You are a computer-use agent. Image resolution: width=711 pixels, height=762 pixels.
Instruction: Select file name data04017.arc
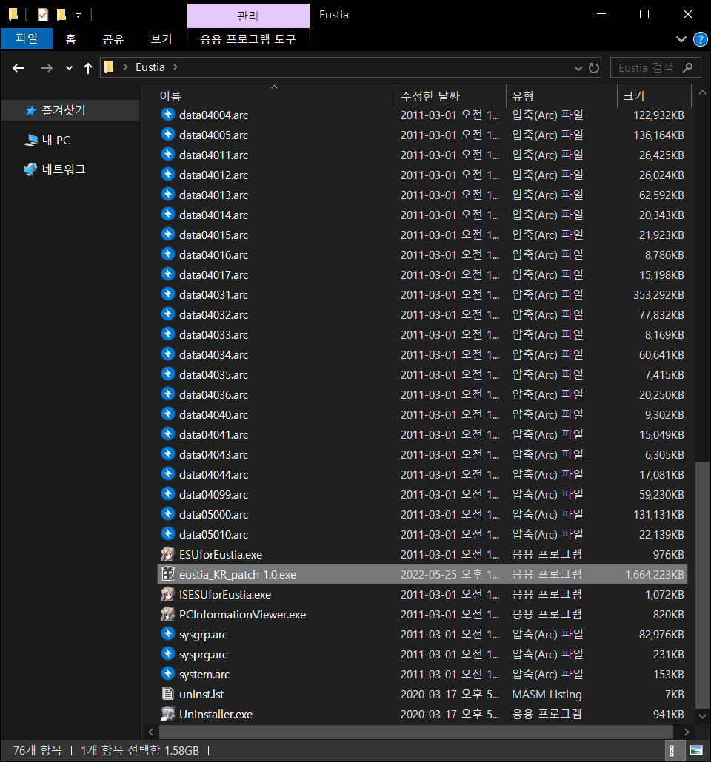point(213,274)
